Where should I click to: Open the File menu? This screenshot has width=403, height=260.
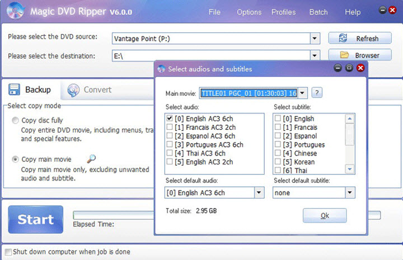(x=214, y=12)
